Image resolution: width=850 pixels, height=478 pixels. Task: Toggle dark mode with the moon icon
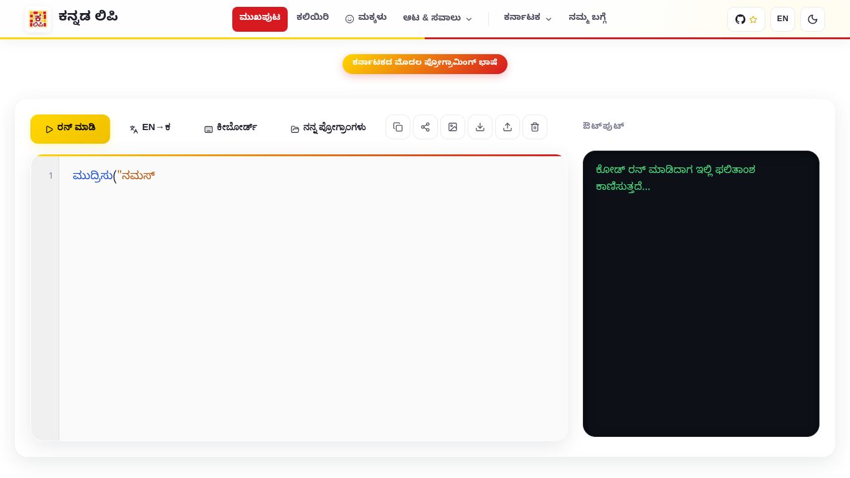813,19
